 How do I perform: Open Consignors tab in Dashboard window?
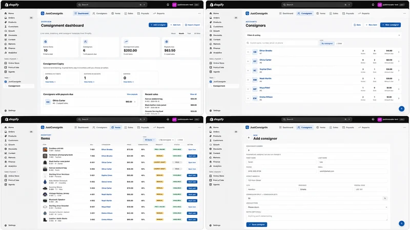point(100,13)
